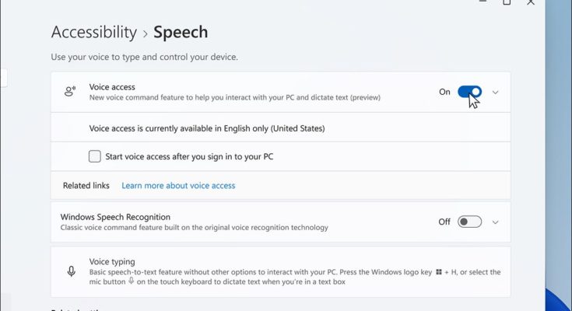Image resolution: width=572 pixels, height=311 pixels.
Task: Click the English only availability notice
Action: (207, 128)
